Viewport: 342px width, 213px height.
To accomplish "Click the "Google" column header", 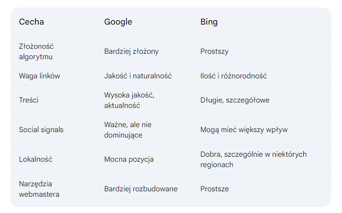I will coord(118,22).
